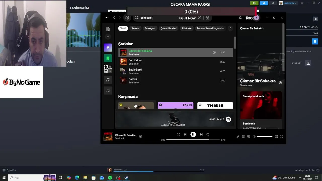Add Çıkmaz Bir Sokakta row to Liked Songs
Screen dimensions: 322x181
coord(214,53)
